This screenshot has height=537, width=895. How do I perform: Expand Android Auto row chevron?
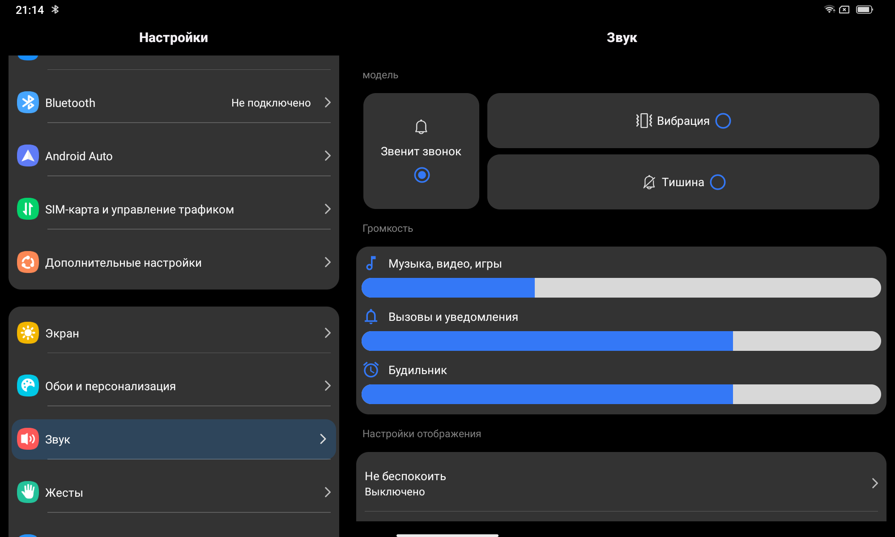click(x=328, y=156)
